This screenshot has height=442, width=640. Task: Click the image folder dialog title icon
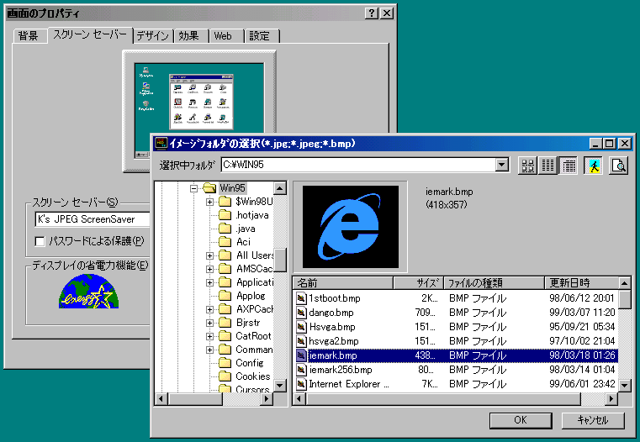tap(161, 144)
